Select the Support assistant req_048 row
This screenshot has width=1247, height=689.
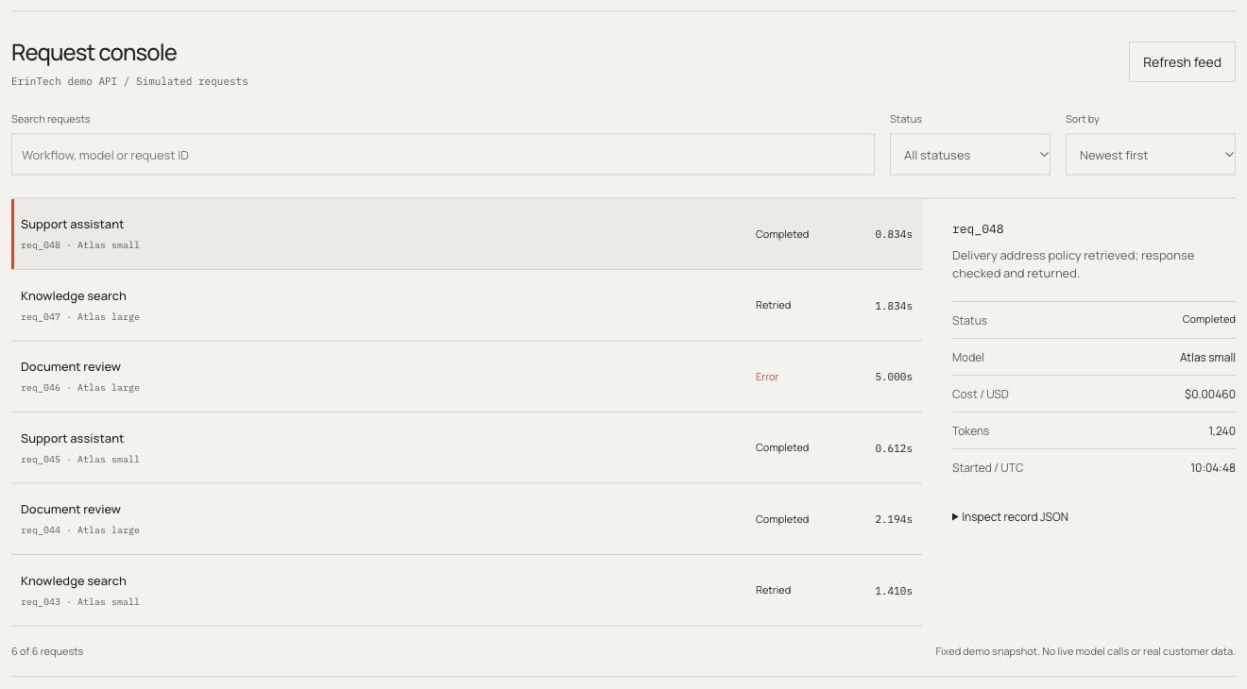[467, 234]
